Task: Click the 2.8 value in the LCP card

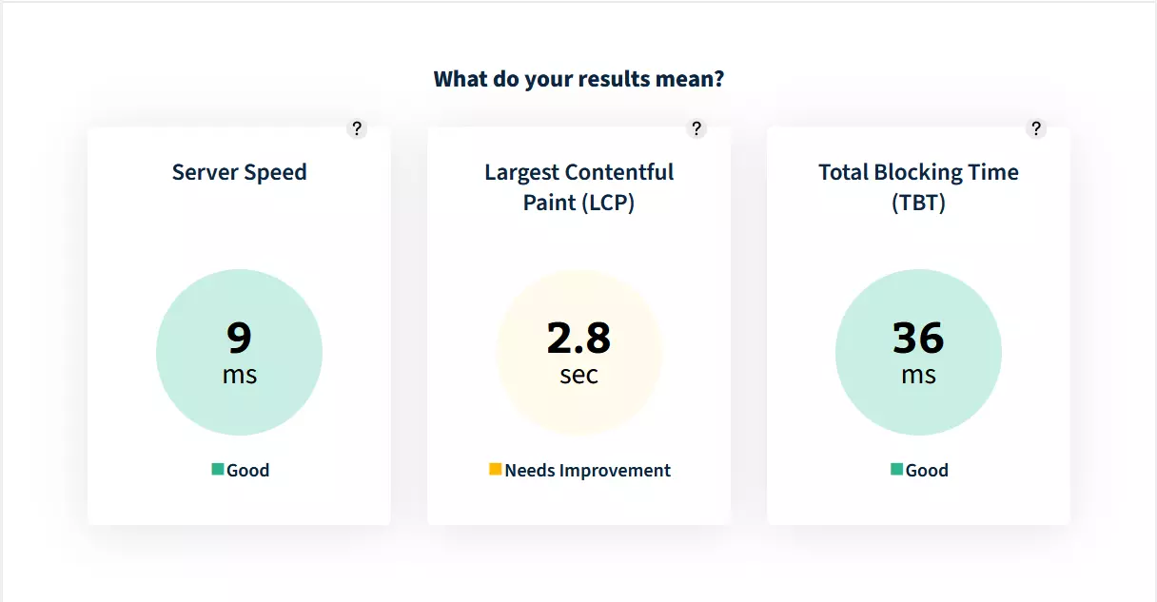Action: (578, 338)
